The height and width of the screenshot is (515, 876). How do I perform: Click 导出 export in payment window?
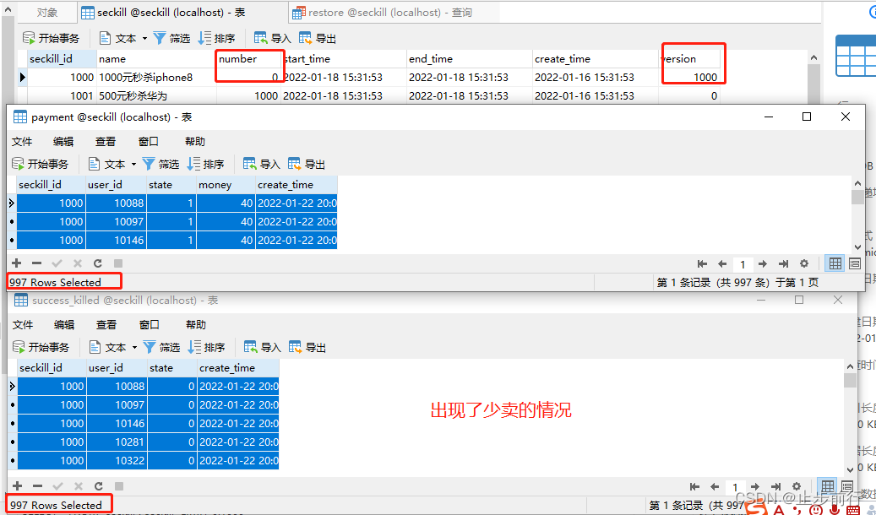click(306, 164)
